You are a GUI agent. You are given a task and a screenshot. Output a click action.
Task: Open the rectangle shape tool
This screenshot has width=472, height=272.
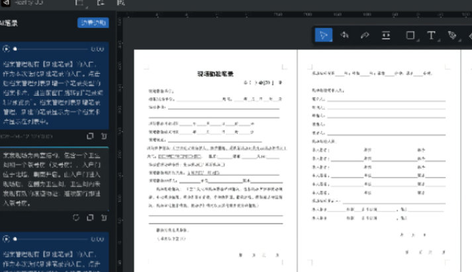pos(410,35)
